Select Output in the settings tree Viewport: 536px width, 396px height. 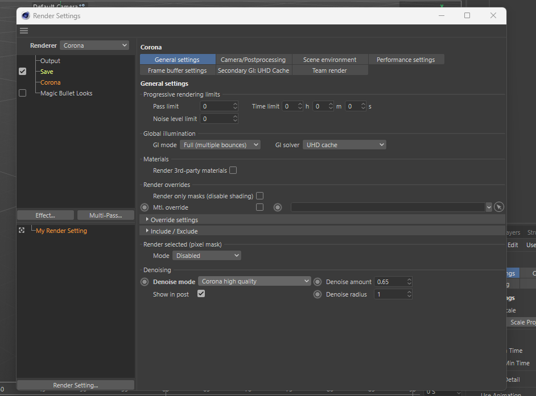(50, 61)
